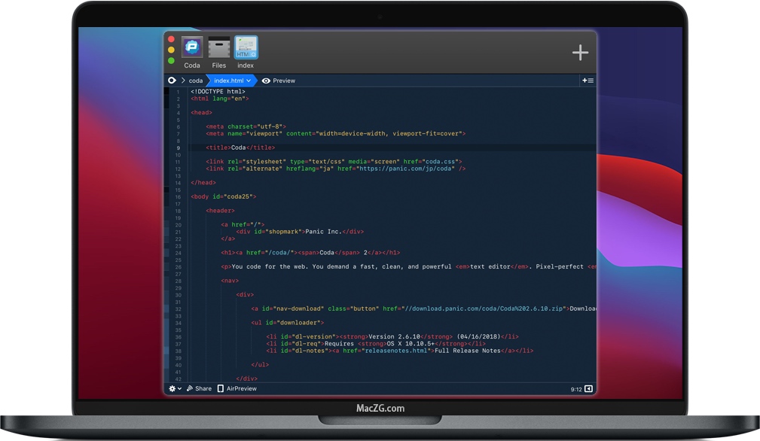
Task: Select the index.html tab in the path bar
Action: (x=231, y=81)
